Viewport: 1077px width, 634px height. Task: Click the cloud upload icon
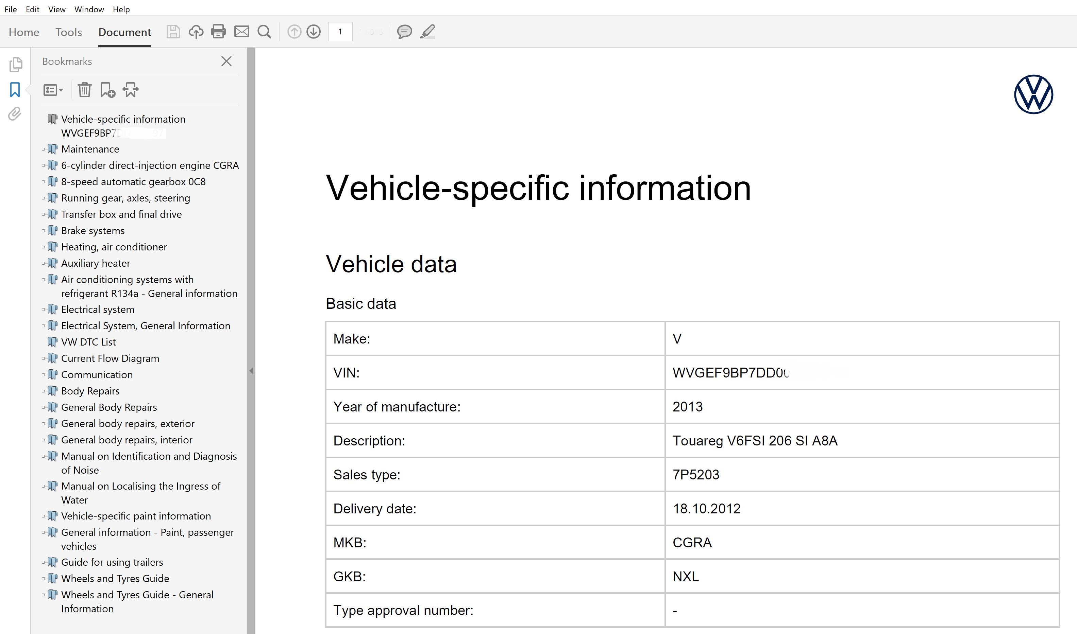(196, 32)
